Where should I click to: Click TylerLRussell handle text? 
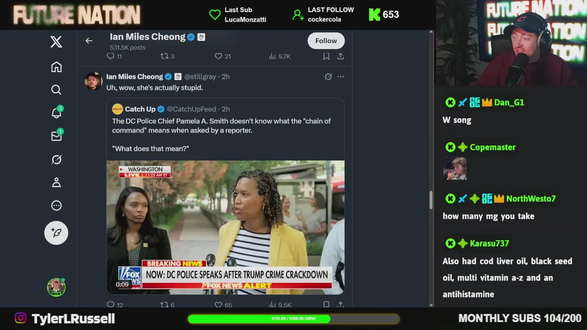73,319
